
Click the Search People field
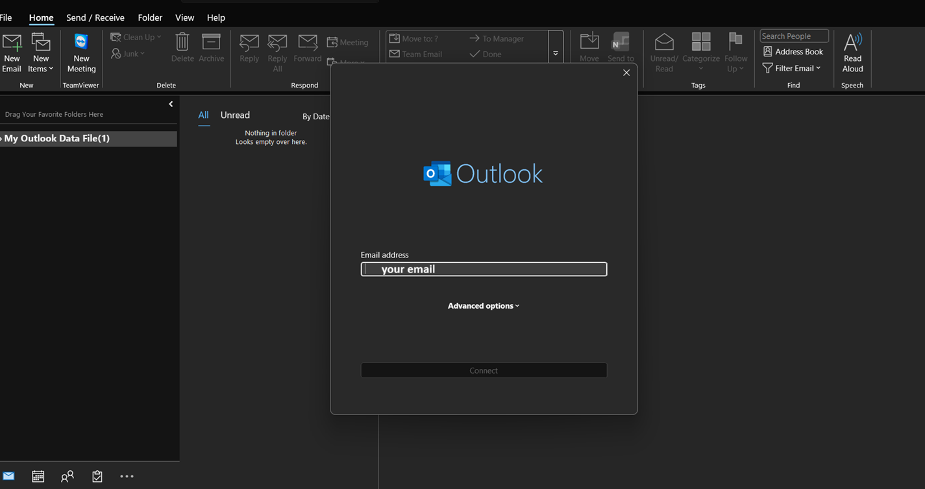[x=794, y=36]
